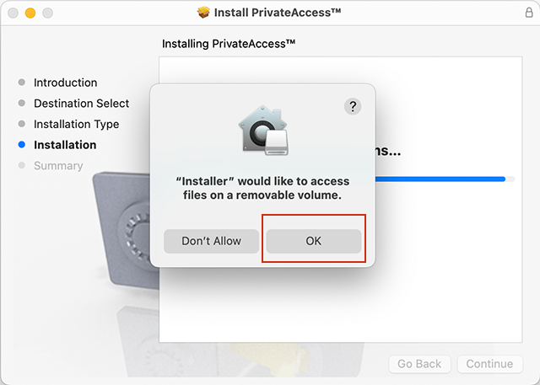Click the question mark help button
Viewport: 540px width, 385px height.
tap(353, 106)
